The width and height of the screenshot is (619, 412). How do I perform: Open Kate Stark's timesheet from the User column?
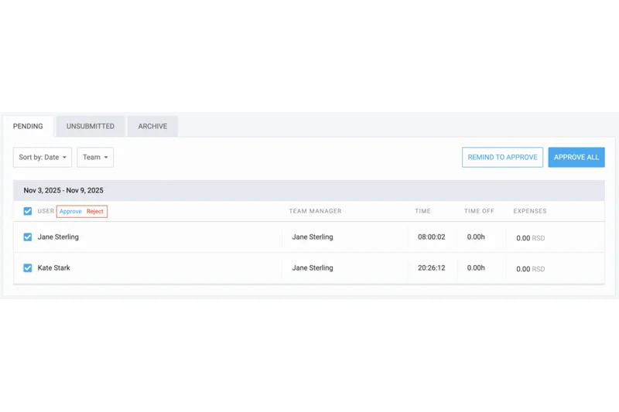pyautogui.click(x=54, y=268)
